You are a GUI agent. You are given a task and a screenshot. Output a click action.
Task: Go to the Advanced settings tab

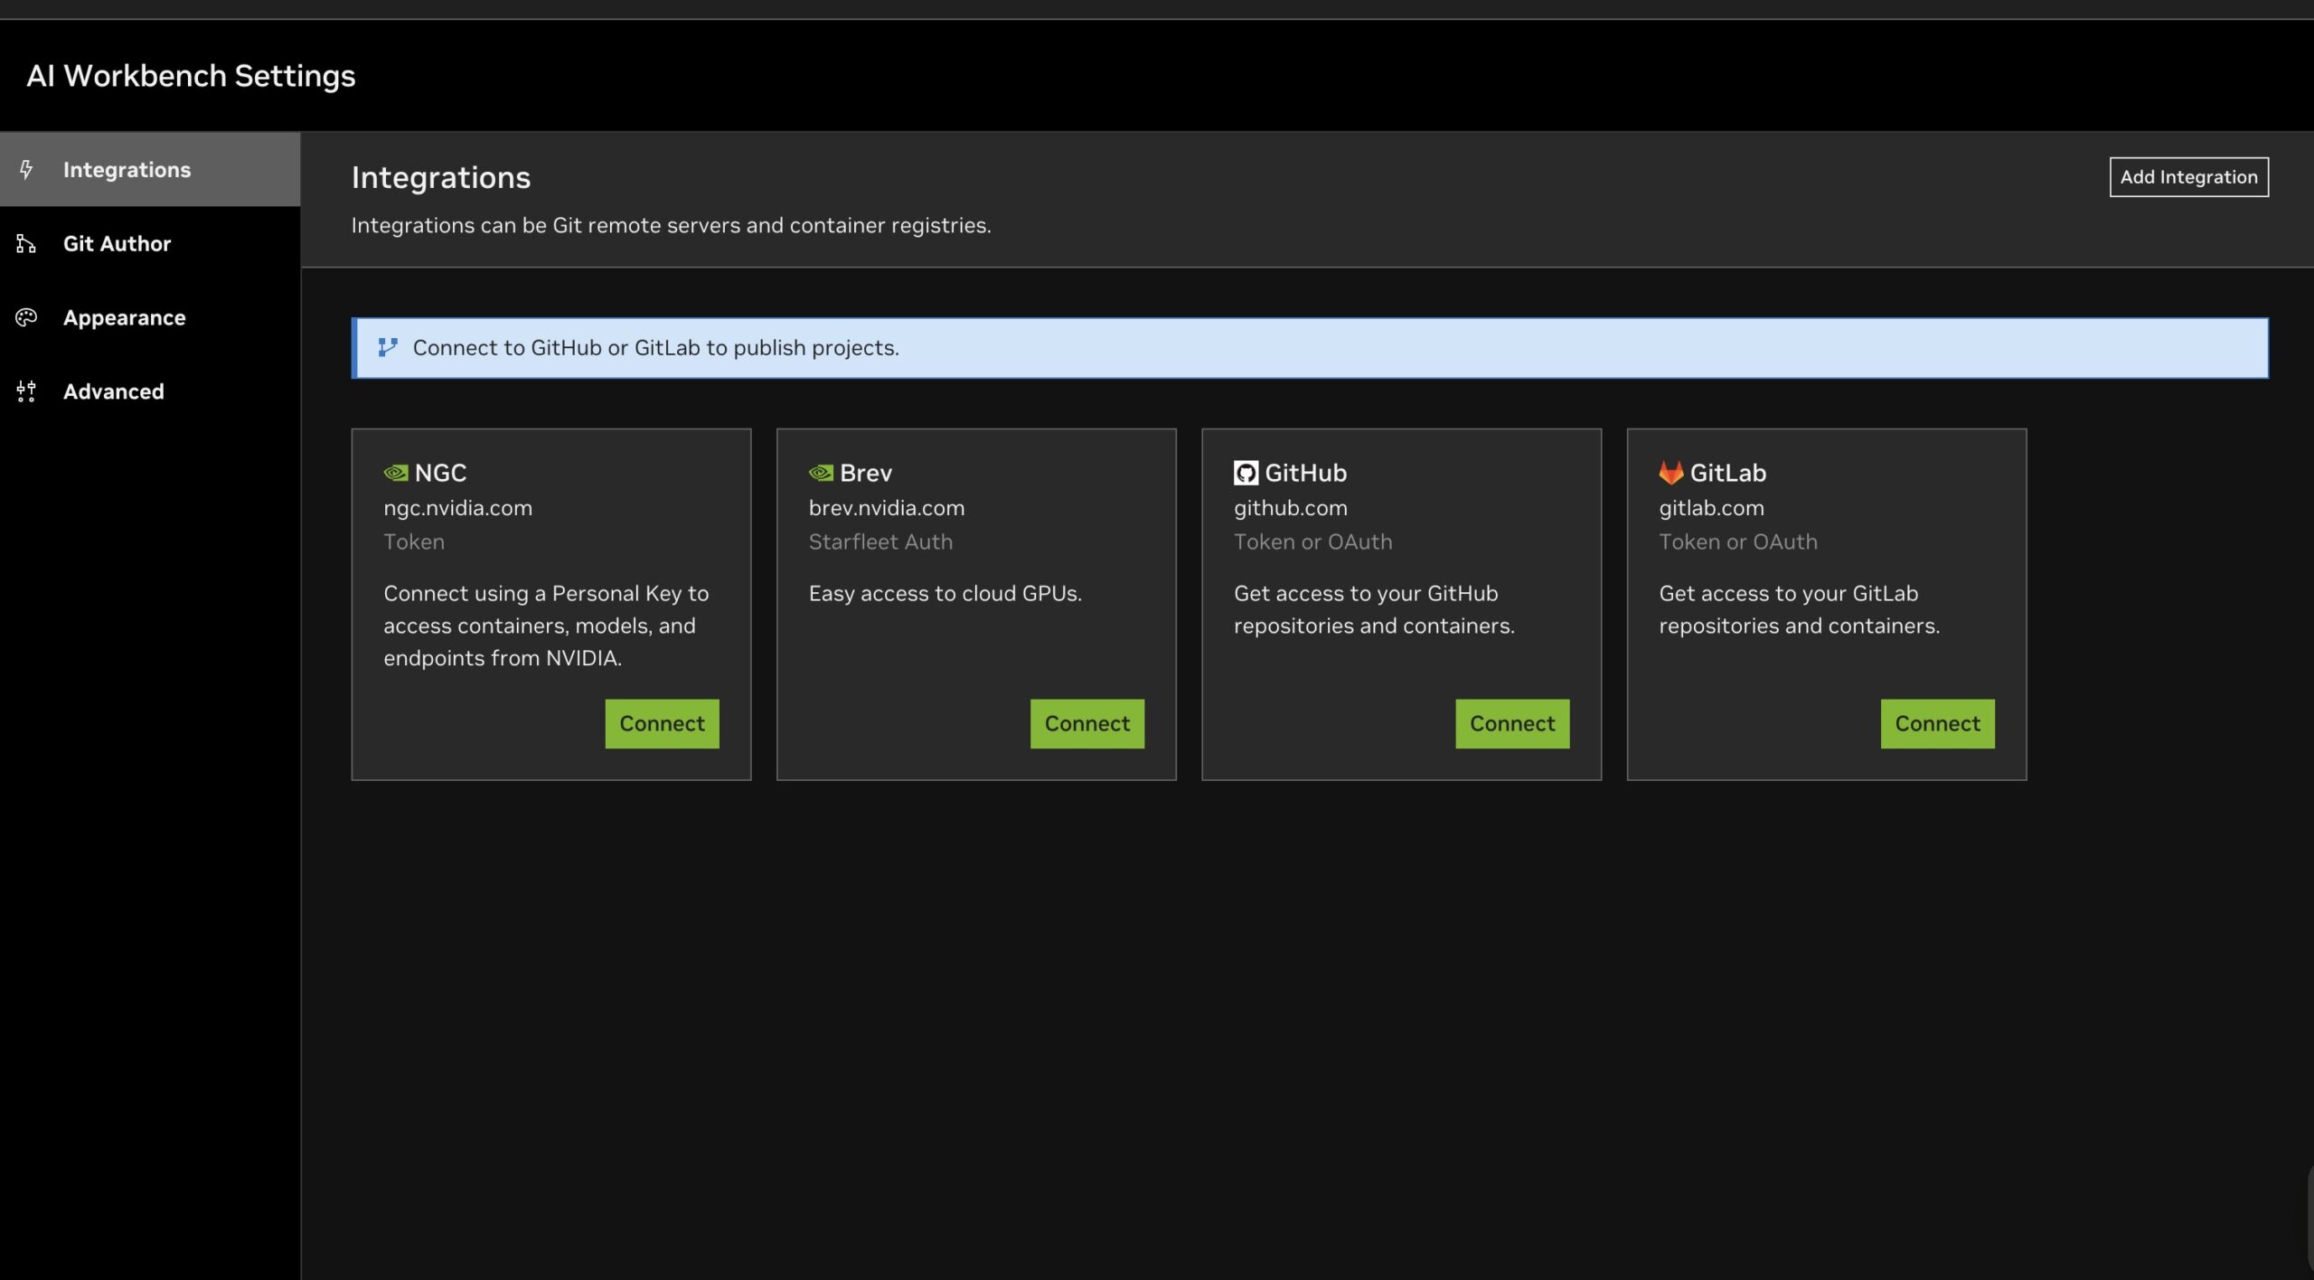point(113,391)
